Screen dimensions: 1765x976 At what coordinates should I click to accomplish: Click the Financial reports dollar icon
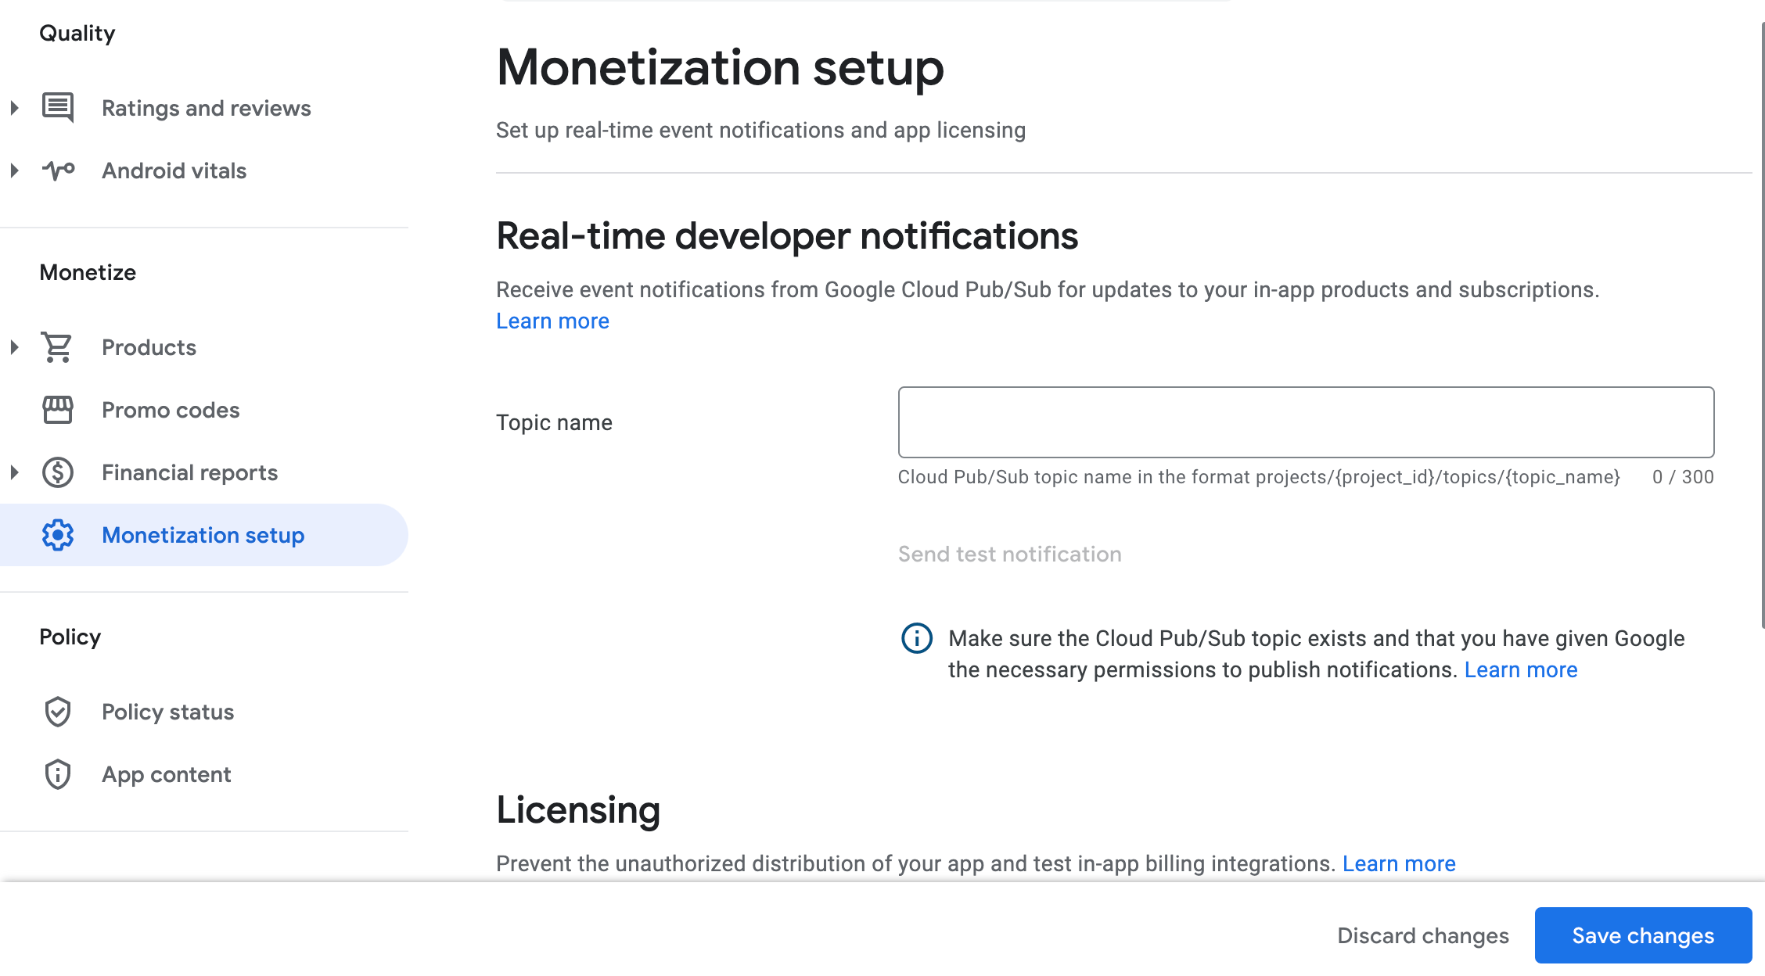click(58, 472)
